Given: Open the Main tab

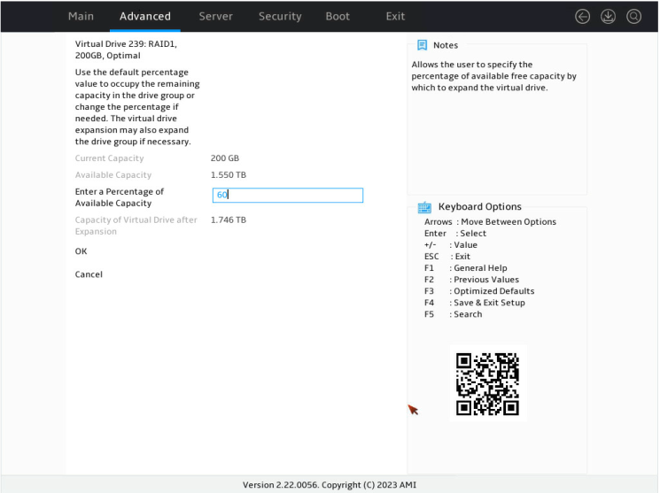Looking at the screenshot, I should (81, 17).
